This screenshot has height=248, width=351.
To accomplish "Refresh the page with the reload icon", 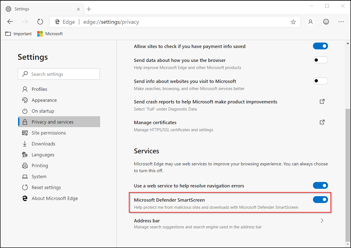I will 40,22.
